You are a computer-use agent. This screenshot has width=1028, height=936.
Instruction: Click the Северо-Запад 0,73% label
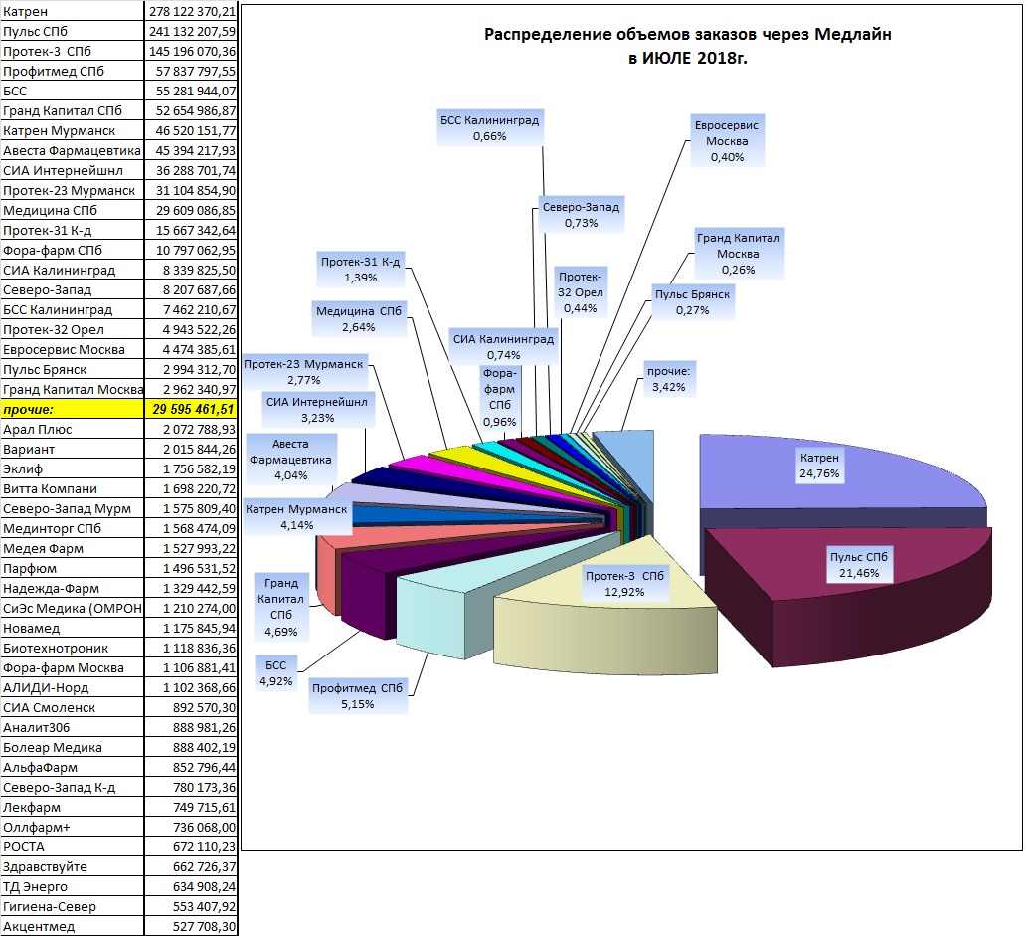(x=581, y=215)
